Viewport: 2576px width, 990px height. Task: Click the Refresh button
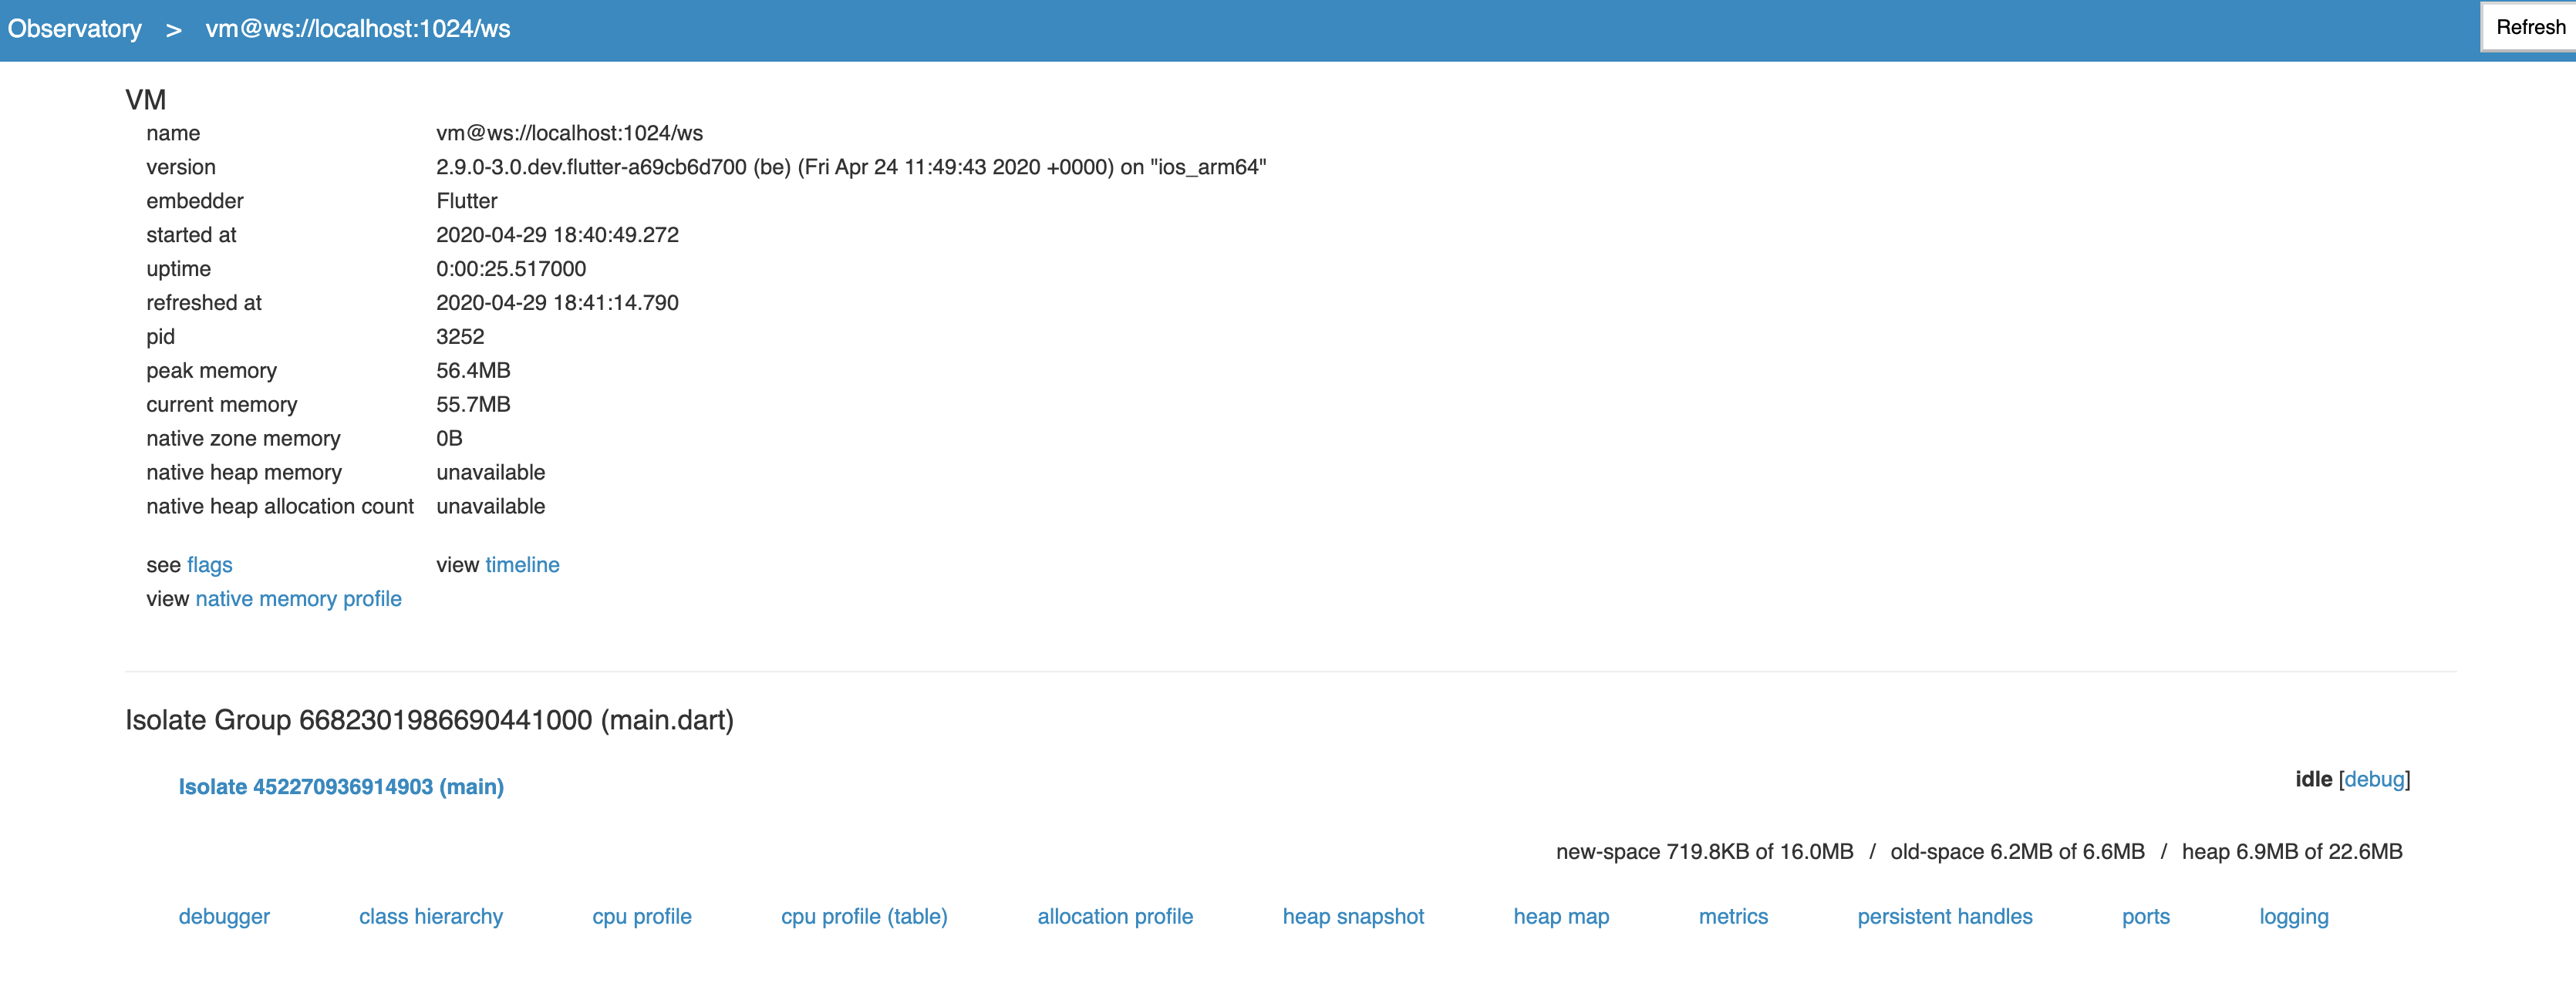click(2529, 27)
